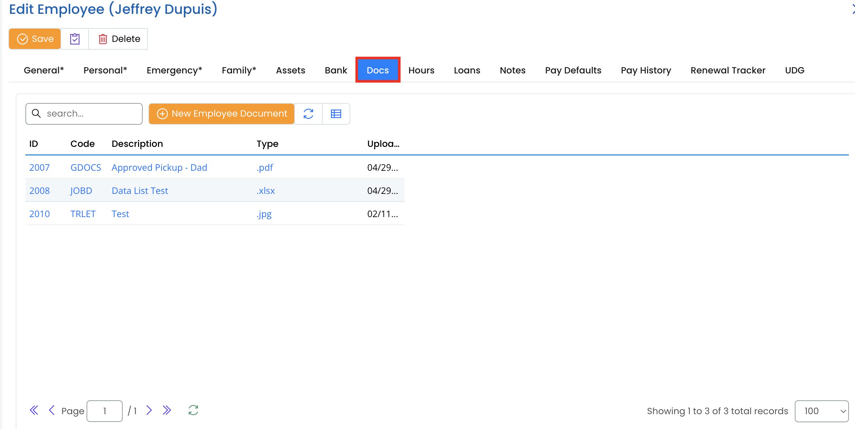855x429 pixels.
Task: Open the page size 100 dropdown
Action: pos(821,411)
